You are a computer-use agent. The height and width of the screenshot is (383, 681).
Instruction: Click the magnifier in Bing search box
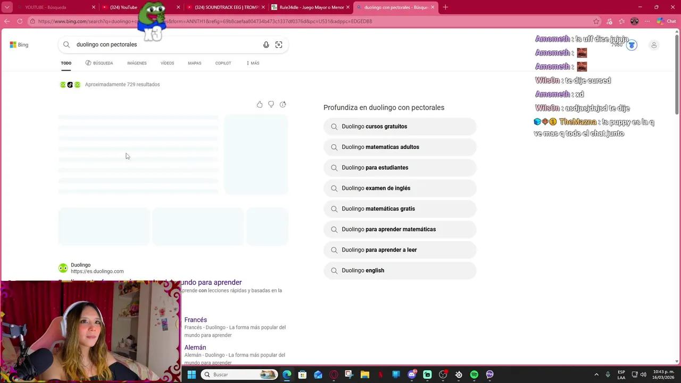tap(67, 45)
